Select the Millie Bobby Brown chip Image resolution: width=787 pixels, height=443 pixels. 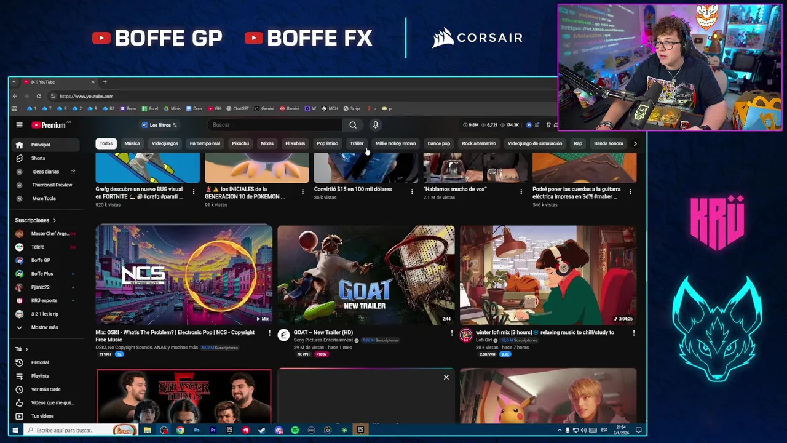coord(395,143)
